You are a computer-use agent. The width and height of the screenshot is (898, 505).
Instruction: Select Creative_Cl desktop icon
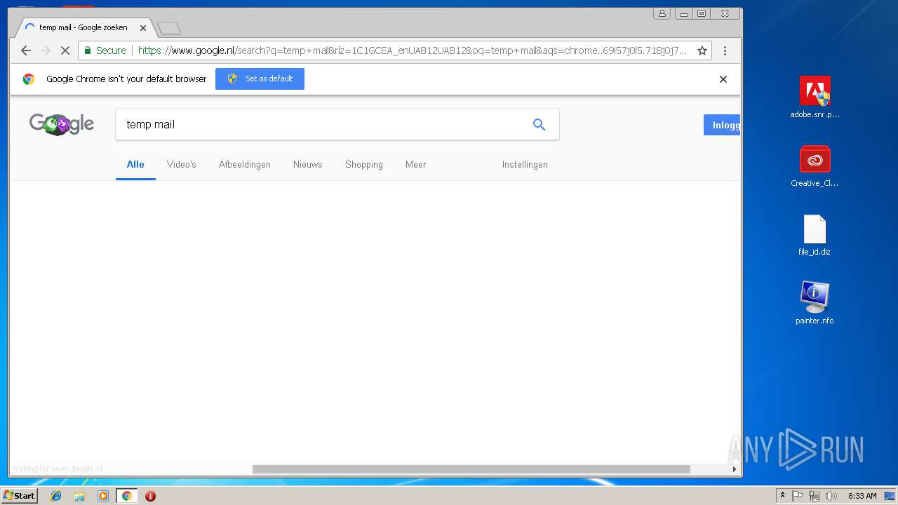815,166
